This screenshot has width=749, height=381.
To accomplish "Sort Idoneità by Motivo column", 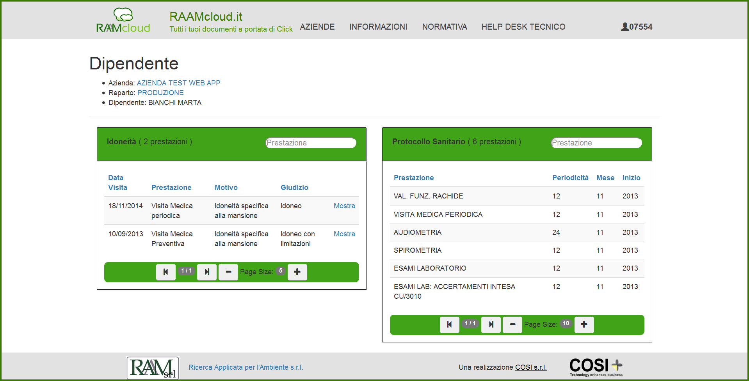I will click(226, 188).
